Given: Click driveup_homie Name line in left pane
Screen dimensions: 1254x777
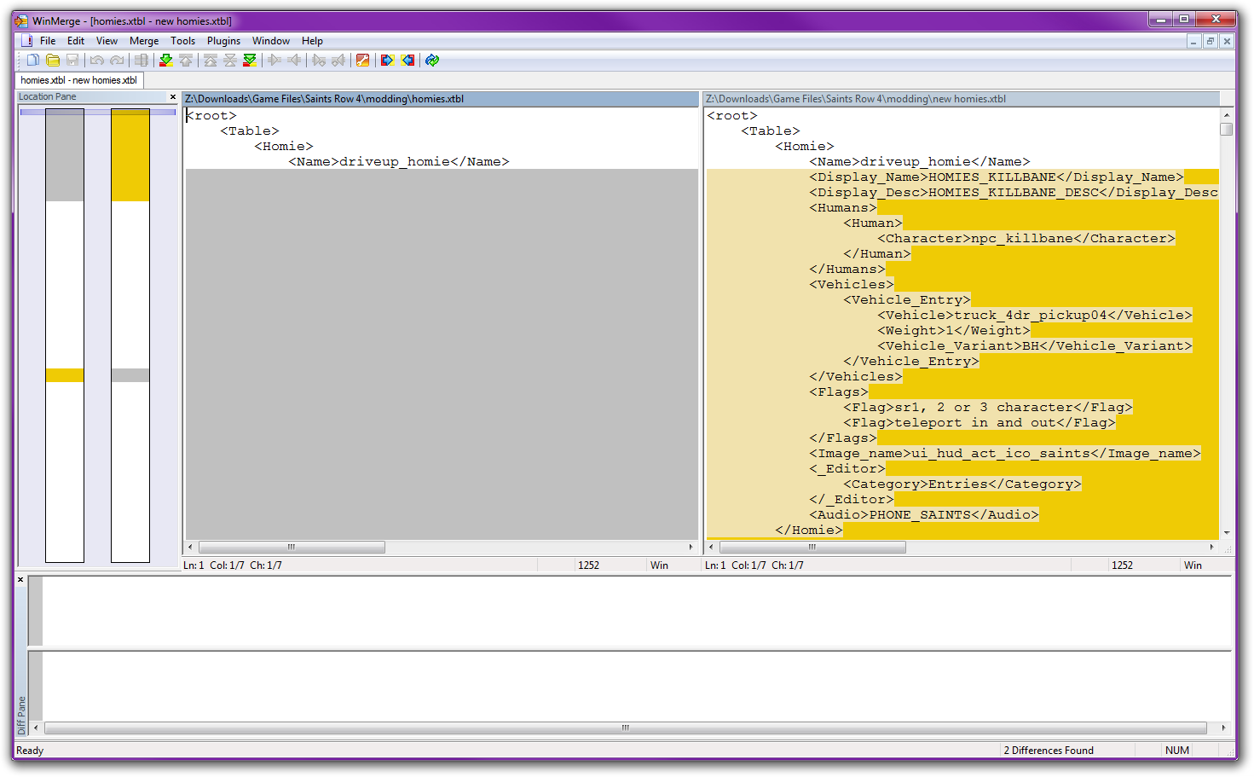Looking at the screenshot, I should click(x=398, y=162).
